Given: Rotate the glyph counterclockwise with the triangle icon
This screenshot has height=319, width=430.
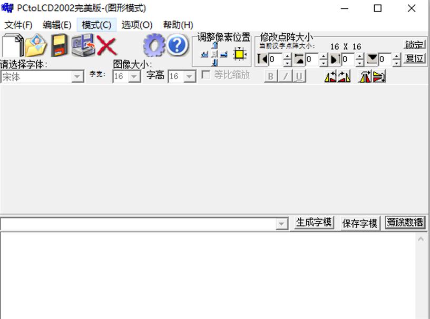Looking at the screenshot, I should click(x=330, y=76).
